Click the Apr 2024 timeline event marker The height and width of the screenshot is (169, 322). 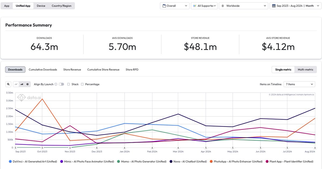(206, 148)
